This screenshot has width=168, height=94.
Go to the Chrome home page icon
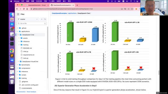click(27, 9)
